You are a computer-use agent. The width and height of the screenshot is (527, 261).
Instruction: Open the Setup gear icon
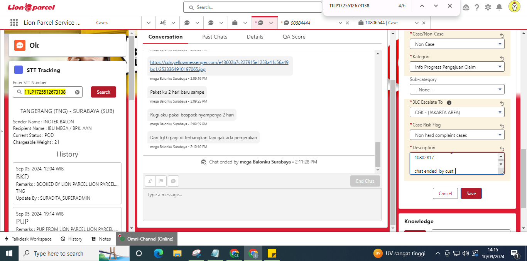(488, 7)
